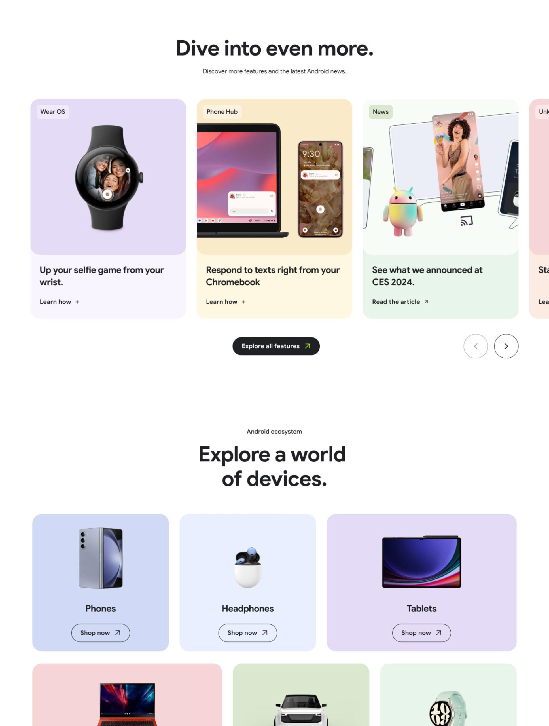The width and height of the screenshot is (549, 726).
Task: Click the arrow icon in Explore all features
Action: [x=307, y=346]
